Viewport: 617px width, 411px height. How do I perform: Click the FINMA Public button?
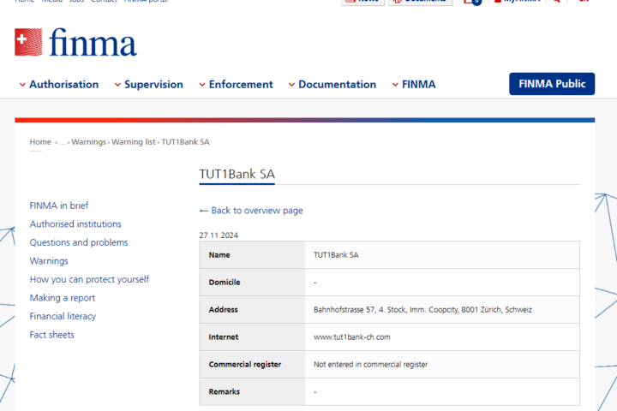coord(552,84)
